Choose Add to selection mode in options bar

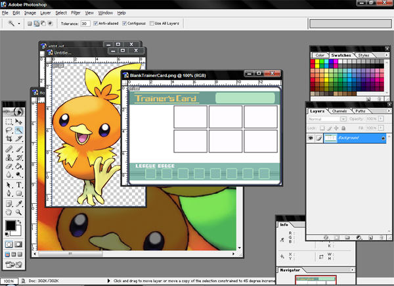(36, 24)
